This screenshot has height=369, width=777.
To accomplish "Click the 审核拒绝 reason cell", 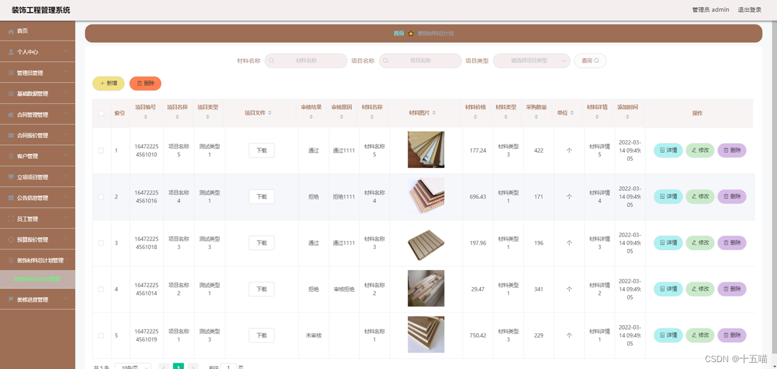I will (344, 290).
